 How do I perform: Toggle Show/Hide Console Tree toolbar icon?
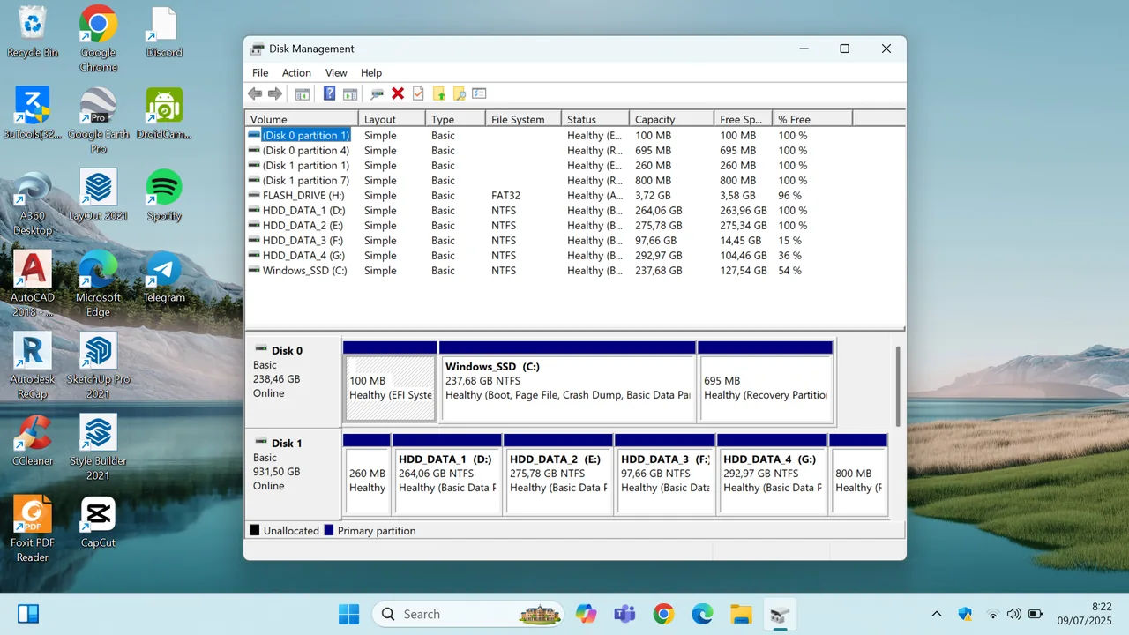tap(303, 93)
